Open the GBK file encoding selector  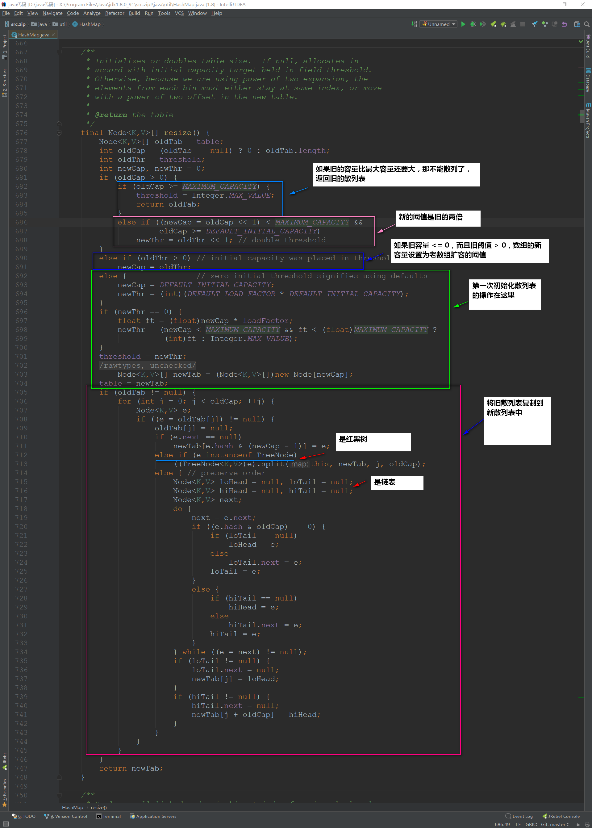click(x=531, y=824)
